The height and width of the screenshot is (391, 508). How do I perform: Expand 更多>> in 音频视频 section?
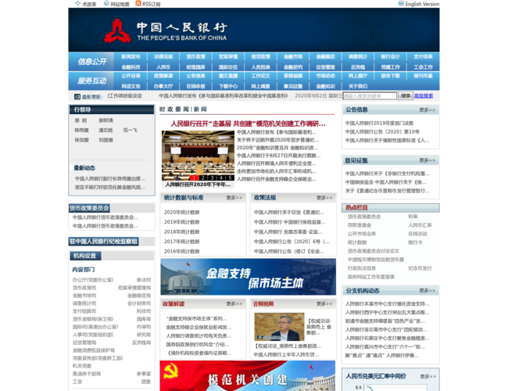324,303
